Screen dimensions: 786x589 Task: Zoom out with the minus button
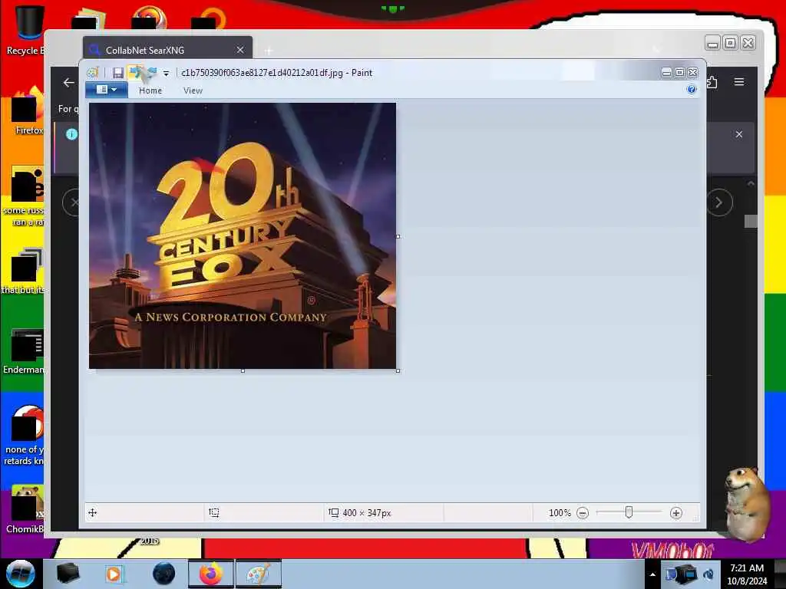[x=583, y=513]
